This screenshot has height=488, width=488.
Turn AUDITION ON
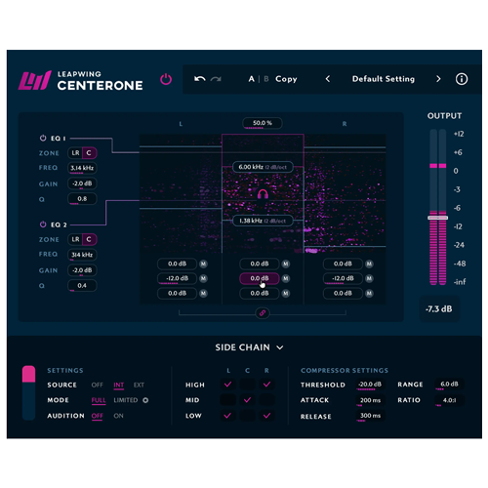118,416
